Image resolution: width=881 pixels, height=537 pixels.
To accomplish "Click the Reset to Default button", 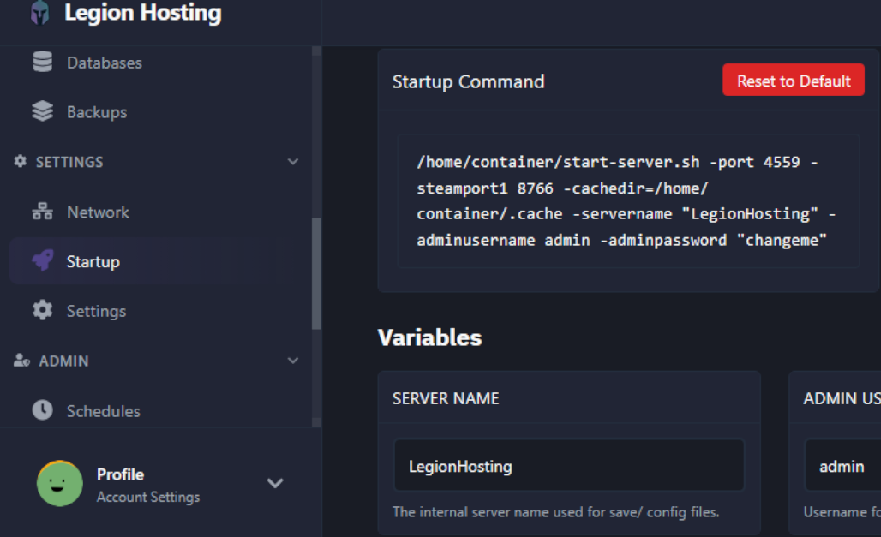I will 793,80.
